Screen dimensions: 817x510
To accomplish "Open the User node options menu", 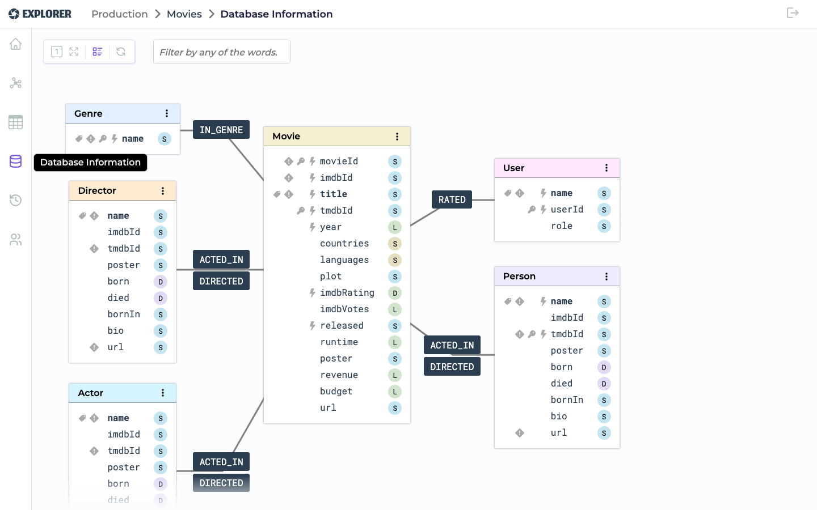I will pos(607,168).
